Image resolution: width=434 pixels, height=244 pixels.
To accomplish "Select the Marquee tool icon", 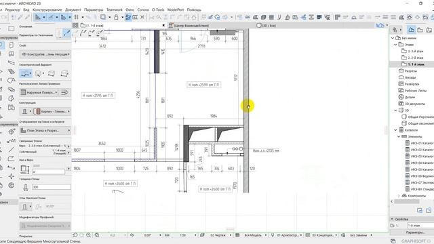I will 12,28.
